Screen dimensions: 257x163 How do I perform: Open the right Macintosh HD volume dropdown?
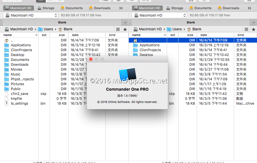coord(159,15)
